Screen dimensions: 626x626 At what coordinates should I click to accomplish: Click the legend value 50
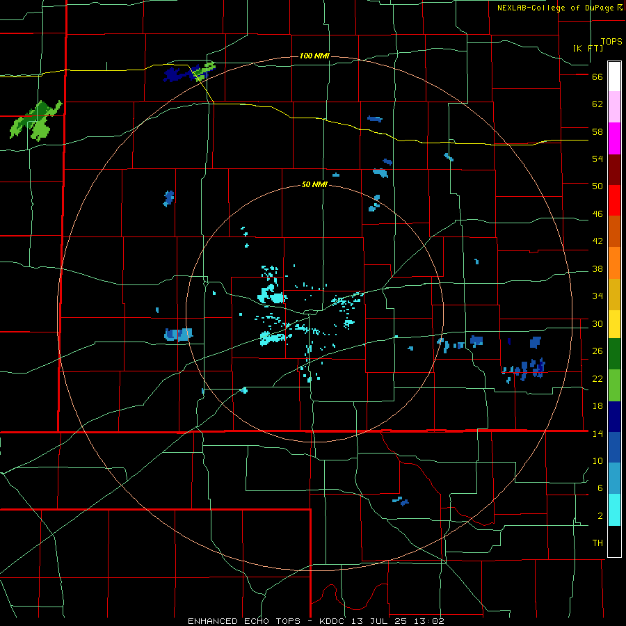[x=597, y=186]
